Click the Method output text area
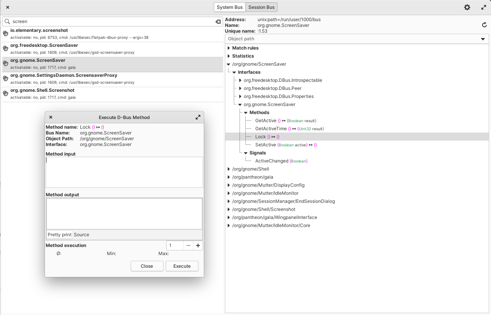Image resolution: width=491 pixels, height=315 pixels. (x=124, y=214)
